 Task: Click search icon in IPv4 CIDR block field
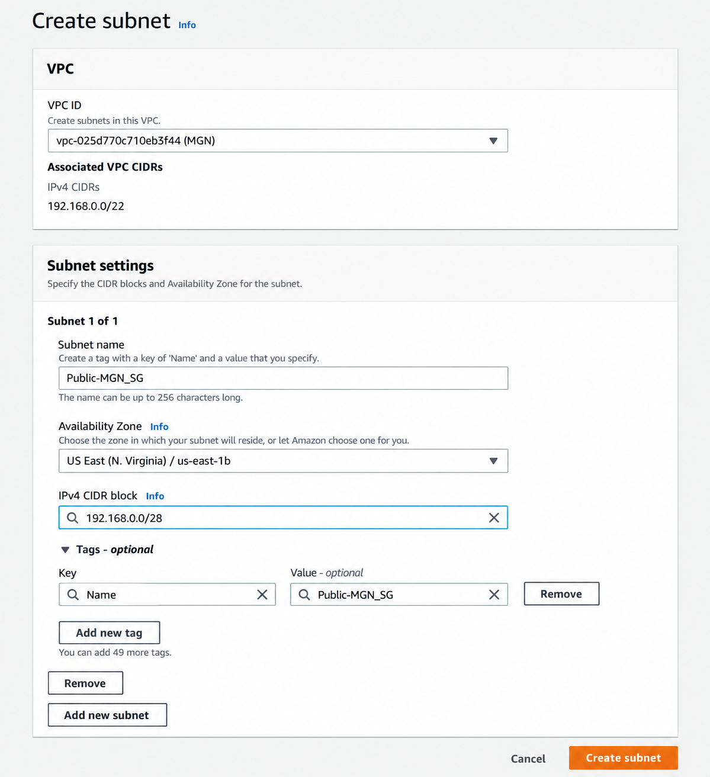[72, 518]
